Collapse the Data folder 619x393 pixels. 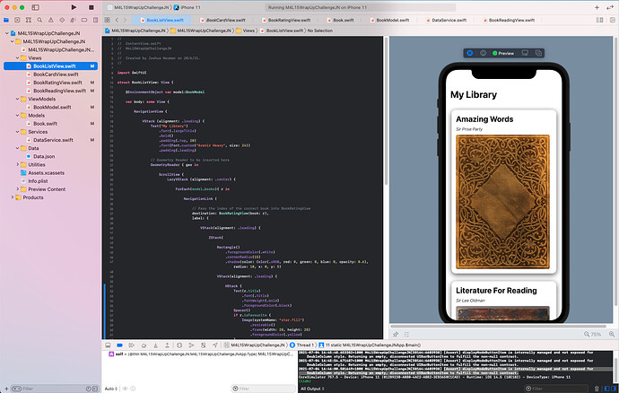[x=17, y=148]
